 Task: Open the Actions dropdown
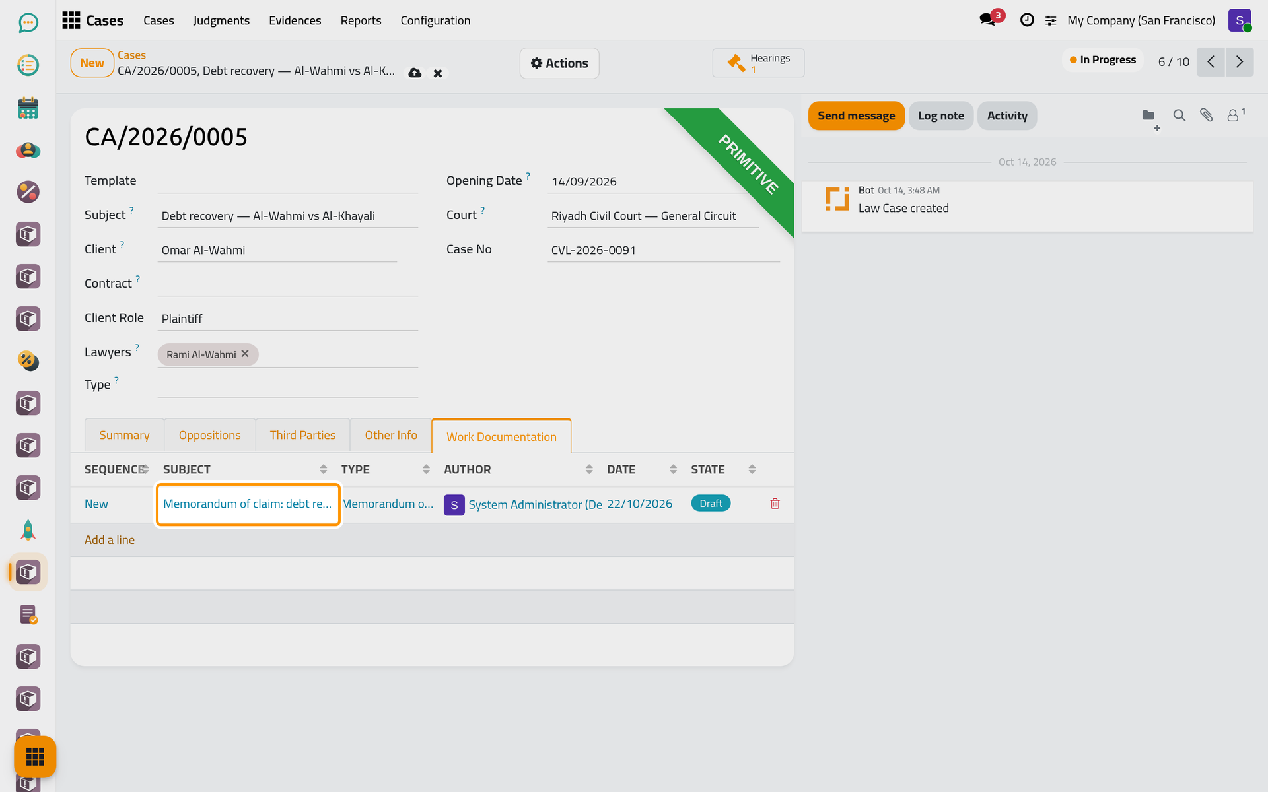click(559, 63)
